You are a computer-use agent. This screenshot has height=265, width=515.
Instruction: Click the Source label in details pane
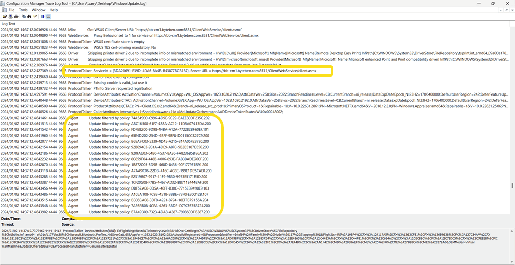coord(68,224)
